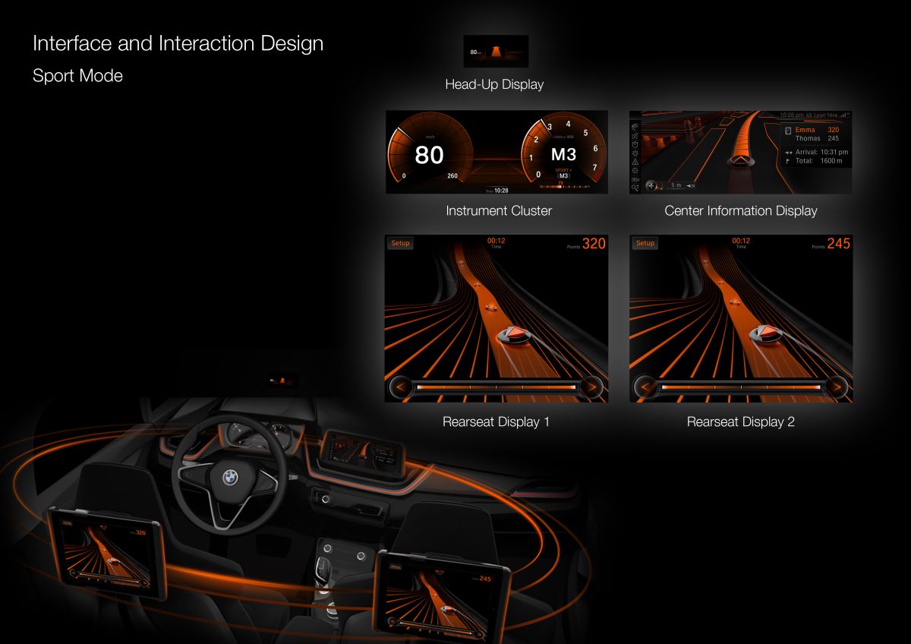Click Setup button on Rearseat Display 2
911x644 pixels.
(645, 243)
